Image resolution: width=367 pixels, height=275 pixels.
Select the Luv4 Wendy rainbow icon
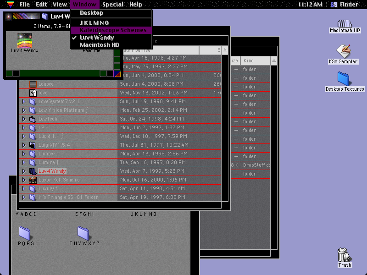(x=25, y=40)
